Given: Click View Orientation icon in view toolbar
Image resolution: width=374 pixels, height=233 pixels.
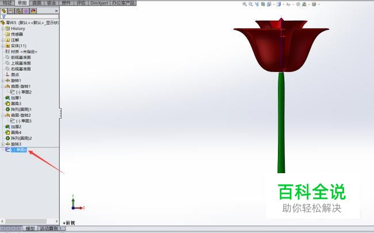Looking at the screenshot, I should click(x=269, y=4).
